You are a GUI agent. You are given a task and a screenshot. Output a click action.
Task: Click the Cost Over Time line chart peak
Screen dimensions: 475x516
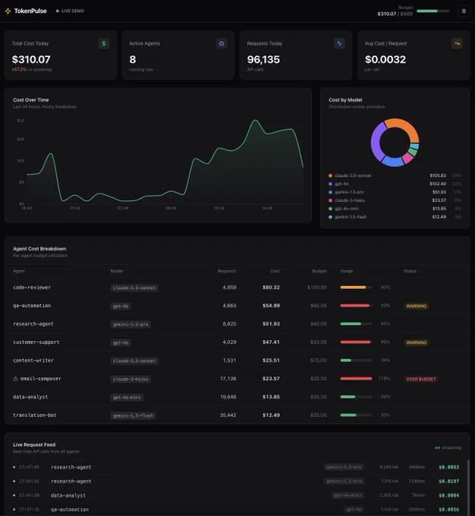[x=255, y=121]
